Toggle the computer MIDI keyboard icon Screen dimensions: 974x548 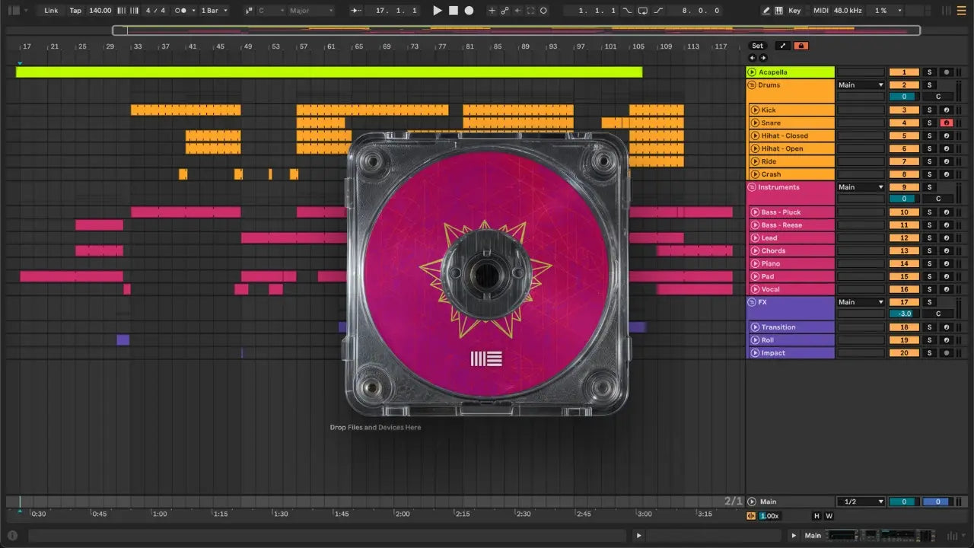click(778, 11)
